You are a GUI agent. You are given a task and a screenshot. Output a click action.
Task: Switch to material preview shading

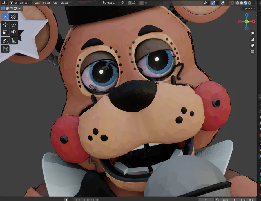pyautogui.click(x=245, y=3)
